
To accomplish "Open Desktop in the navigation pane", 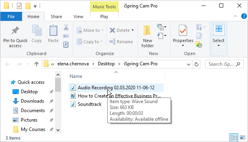I will point(25,92).
